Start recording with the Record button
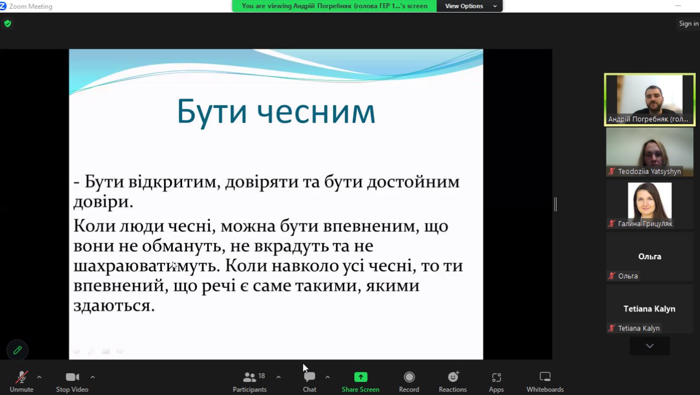The height and width of the screenshot is (395, 700). tap(409, 381)
